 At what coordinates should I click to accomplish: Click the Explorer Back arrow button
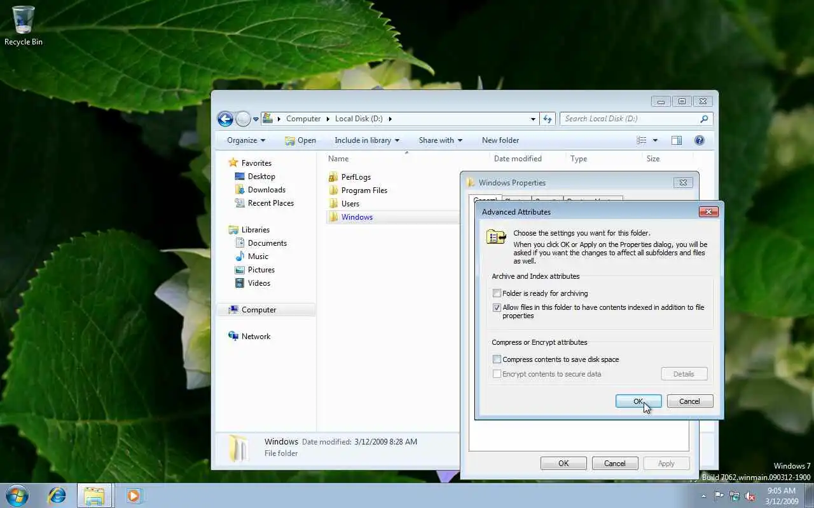(225, 119)
